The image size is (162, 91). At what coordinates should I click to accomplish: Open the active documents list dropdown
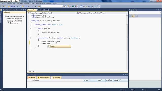(x=127, y=10)
